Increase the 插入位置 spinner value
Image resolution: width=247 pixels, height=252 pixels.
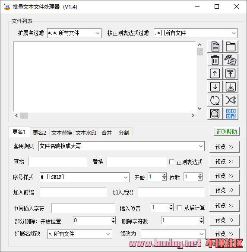click(x=171, y=205)
